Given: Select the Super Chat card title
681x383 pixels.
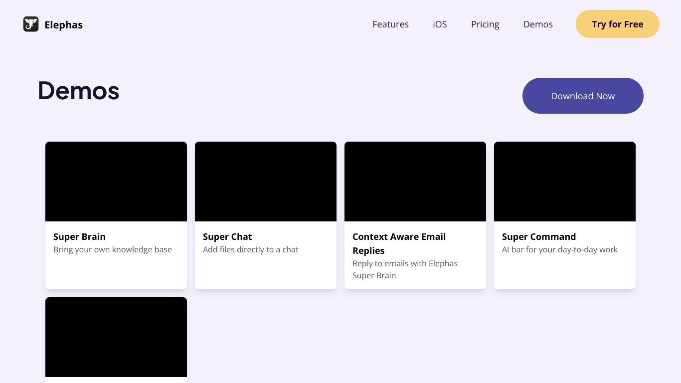Looking at the screenshot, I should (227, 236).
